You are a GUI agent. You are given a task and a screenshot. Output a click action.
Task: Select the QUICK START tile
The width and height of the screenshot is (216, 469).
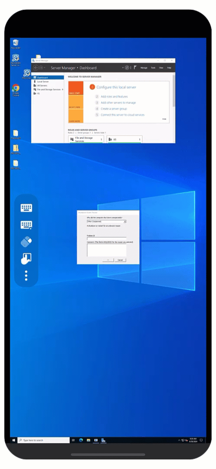pyautogui.click(x=76, y=88)
